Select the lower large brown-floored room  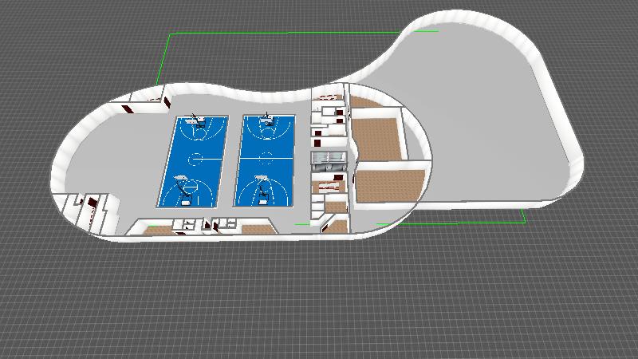click(x=385, y=185)
